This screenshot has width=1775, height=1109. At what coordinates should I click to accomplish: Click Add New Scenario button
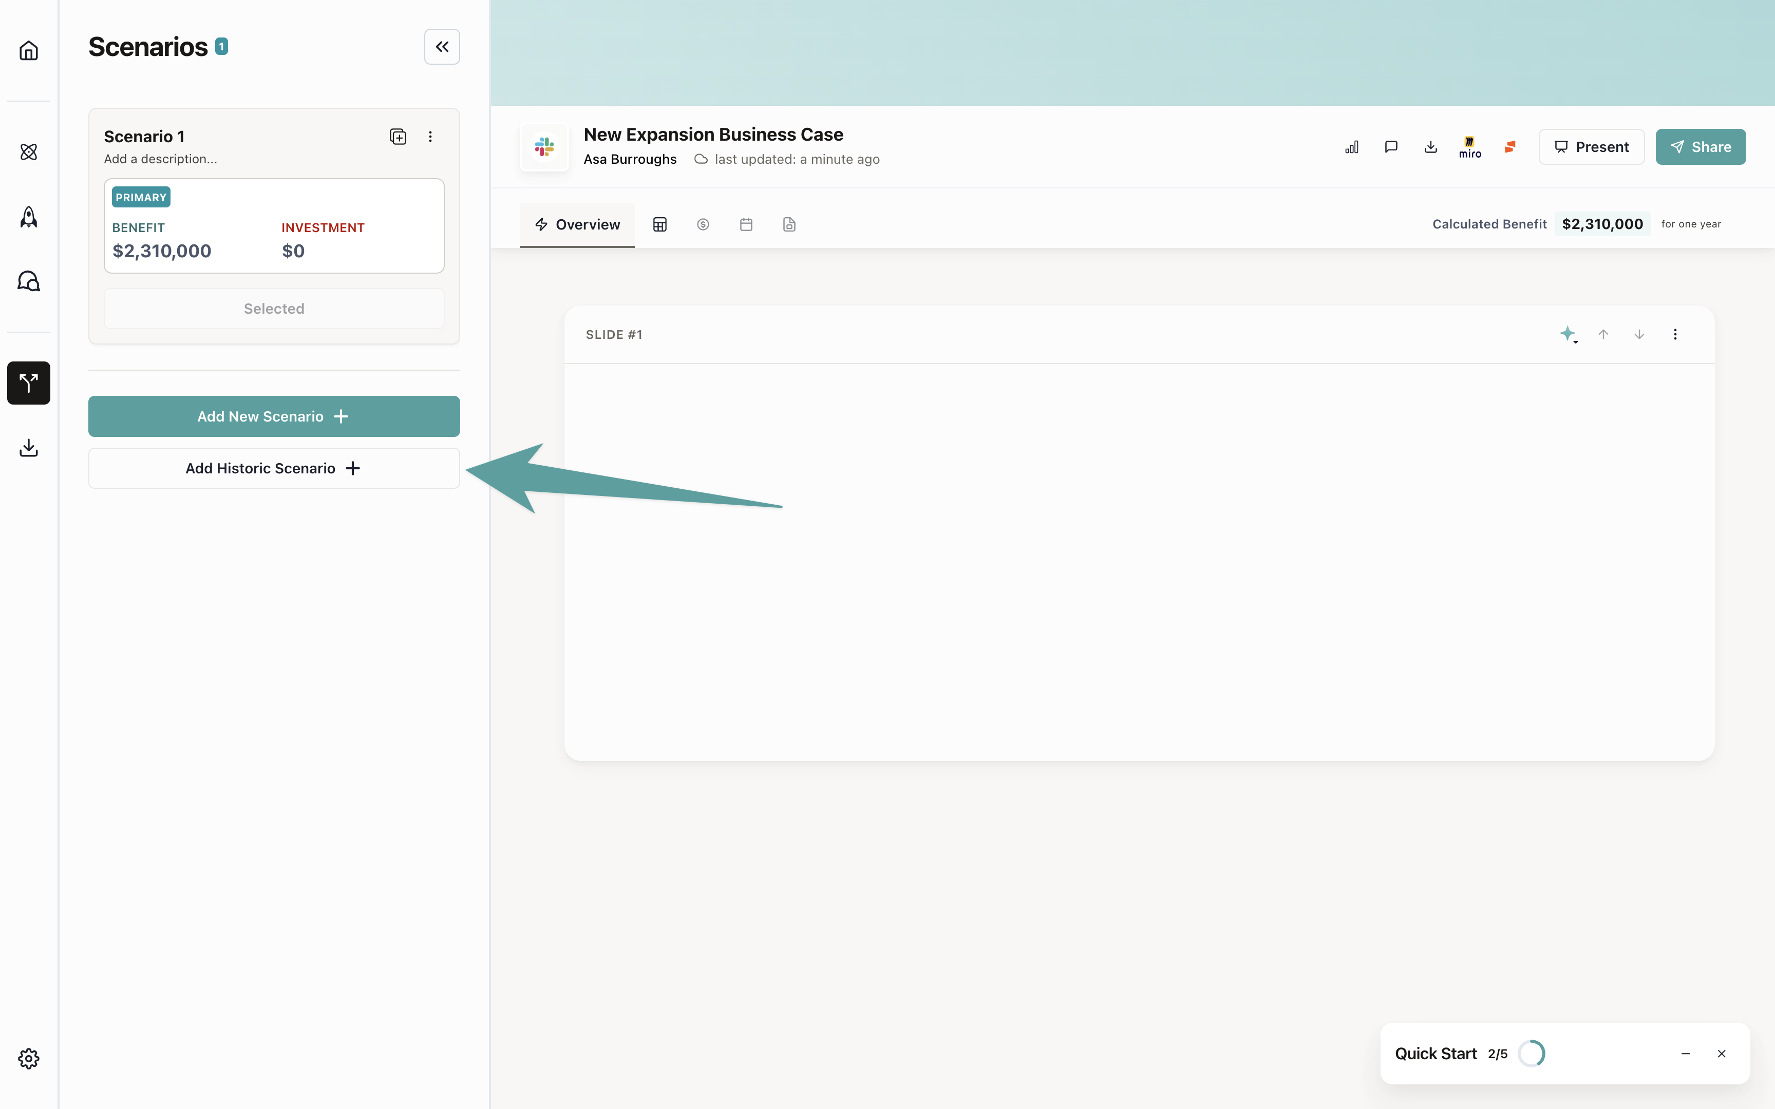(274, 416)
